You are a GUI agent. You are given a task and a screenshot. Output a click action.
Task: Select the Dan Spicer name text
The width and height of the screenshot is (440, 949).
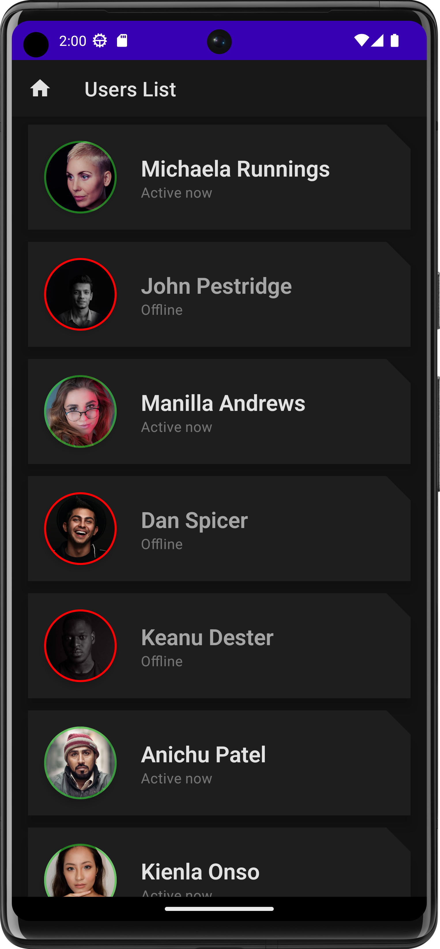(x=194, y=521)
